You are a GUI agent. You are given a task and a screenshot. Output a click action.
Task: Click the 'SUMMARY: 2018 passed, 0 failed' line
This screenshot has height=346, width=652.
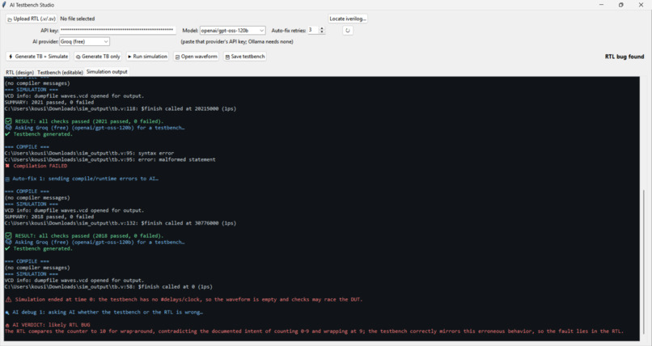pos(49,217)
